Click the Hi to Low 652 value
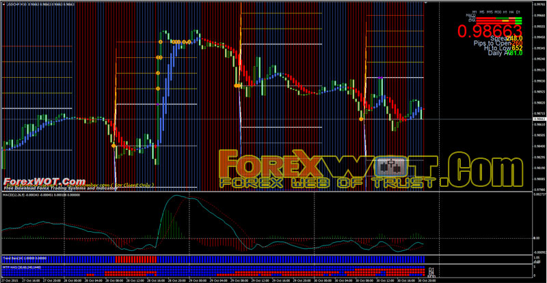Image resolution: width=547 pixels, height=283 pixels. (518, 48)
